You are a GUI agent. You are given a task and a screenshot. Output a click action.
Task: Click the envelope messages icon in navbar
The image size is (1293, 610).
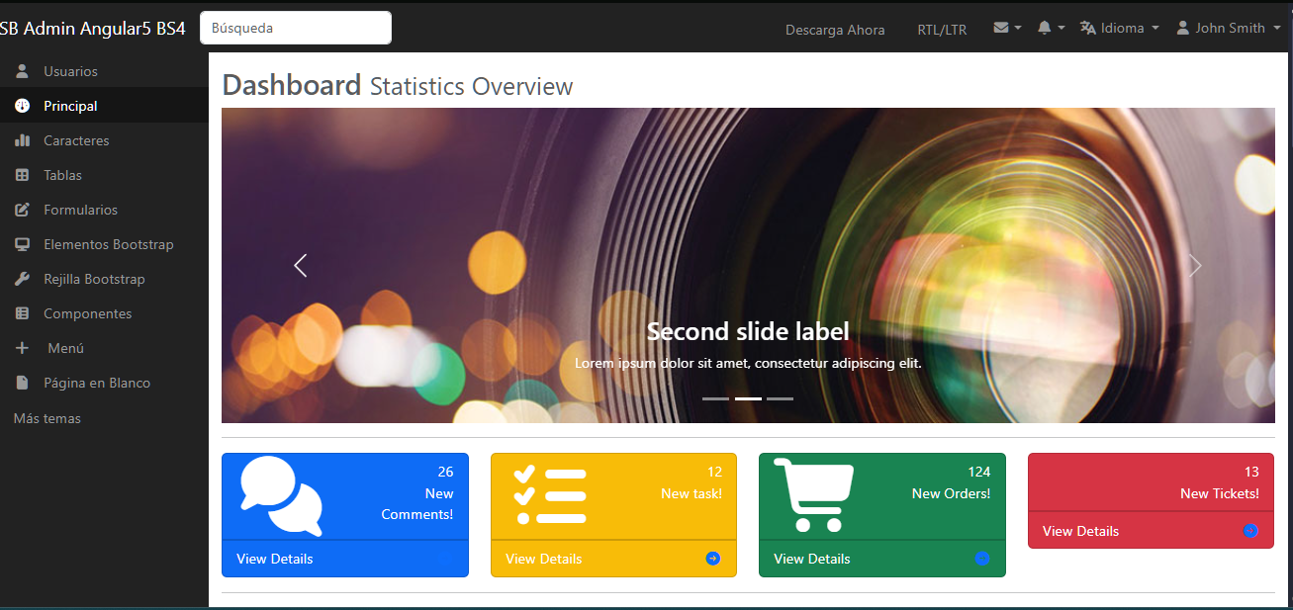[x=1001, y=28]
